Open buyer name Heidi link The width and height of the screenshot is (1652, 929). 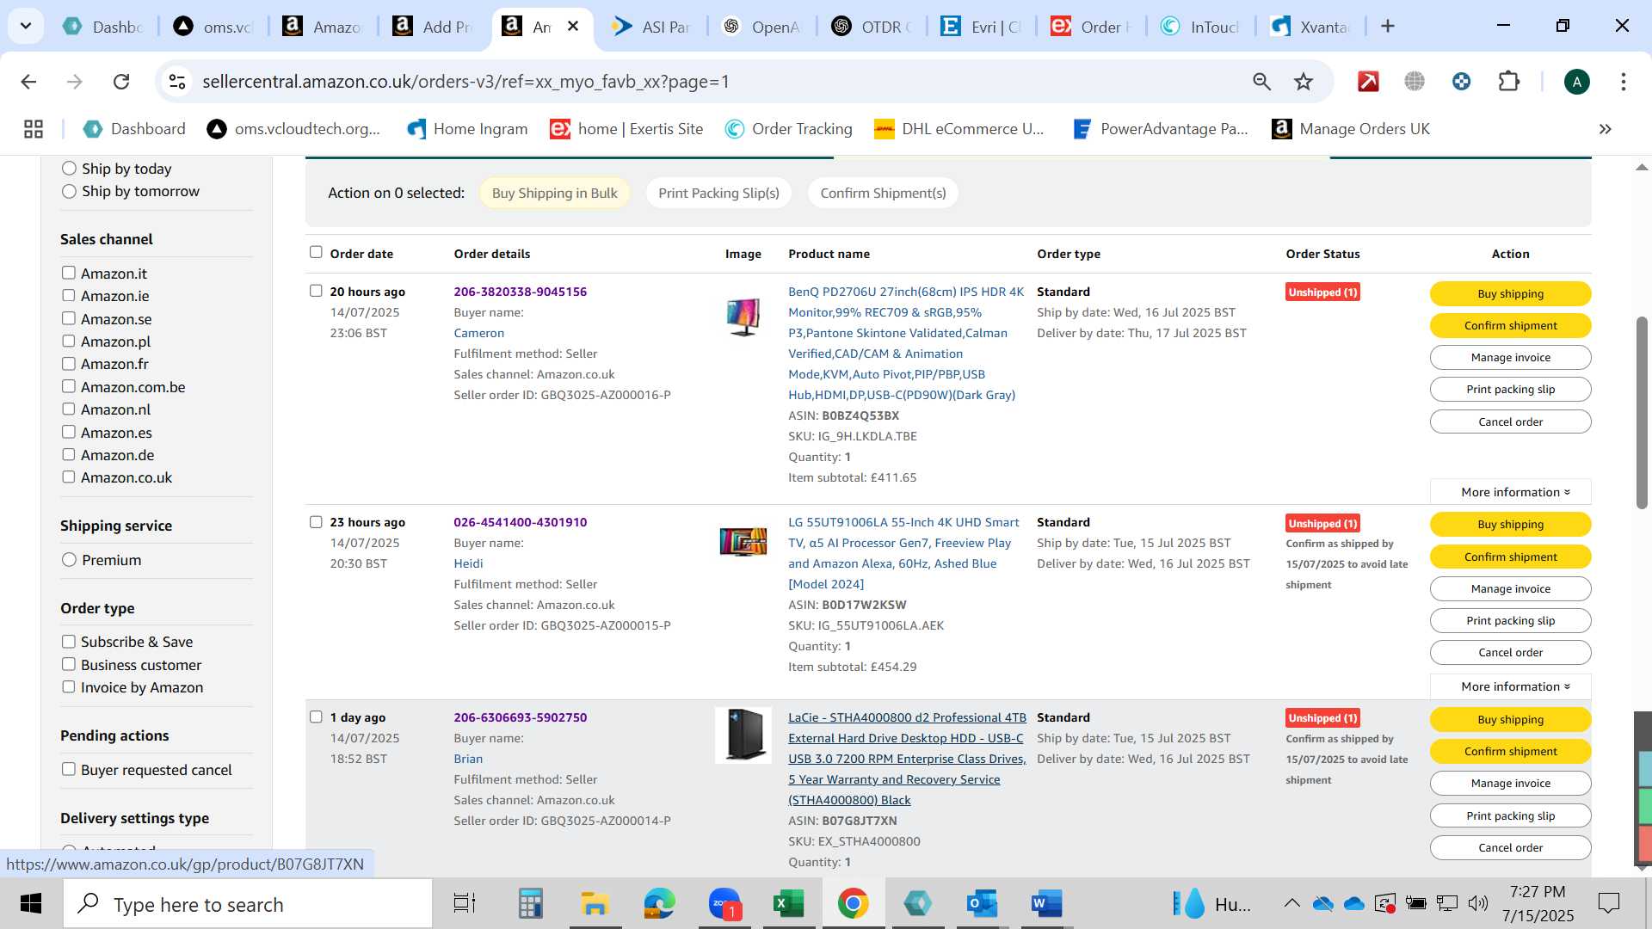click(468, 563)
